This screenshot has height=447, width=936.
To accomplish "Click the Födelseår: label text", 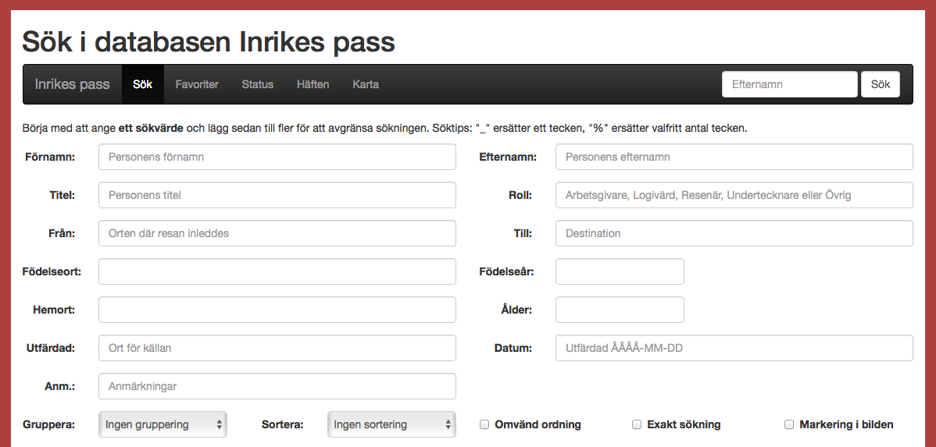I will point(507,271).
